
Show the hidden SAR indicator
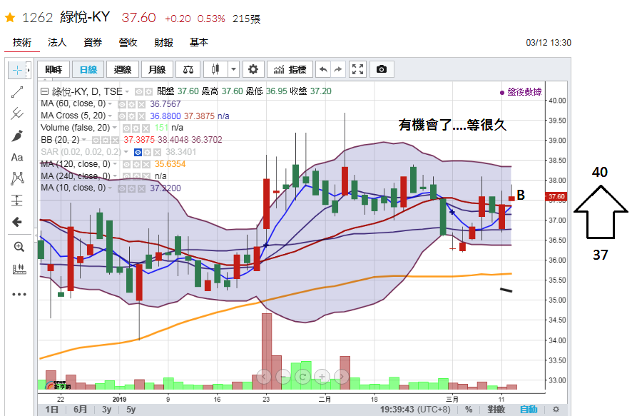138,153
